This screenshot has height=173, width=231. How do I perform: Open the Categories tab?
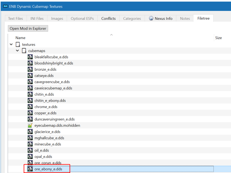tap(132, 19)
